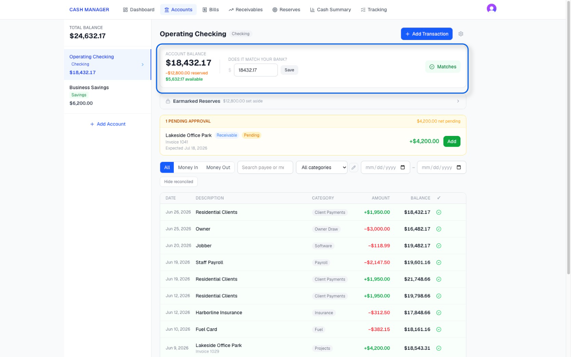Click the user profile avatar

click(x=491, y=8)
